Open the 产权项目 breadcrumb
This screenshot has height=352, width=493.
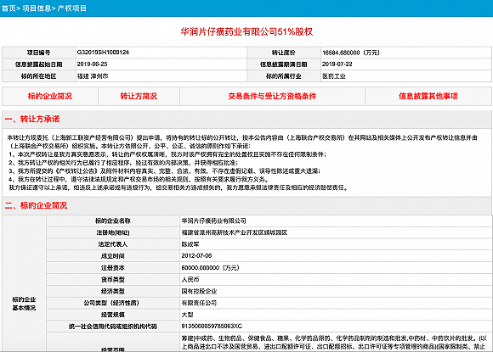[x=72, y=8]
